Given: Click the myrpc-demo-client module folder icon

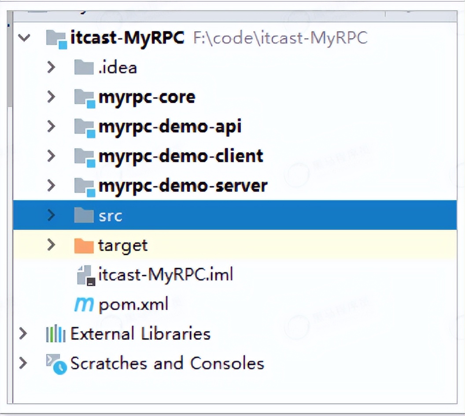Looking at the screenshot, I should [85, 157].
